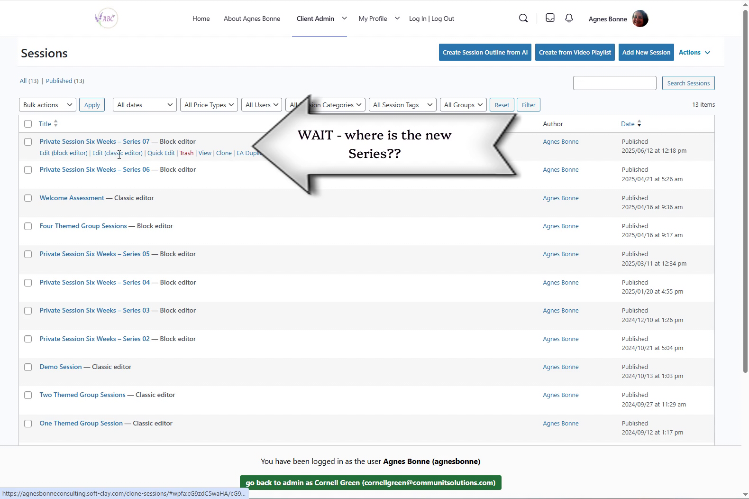Click the Agnes Bonne profile avatar

tap(640, 19)
